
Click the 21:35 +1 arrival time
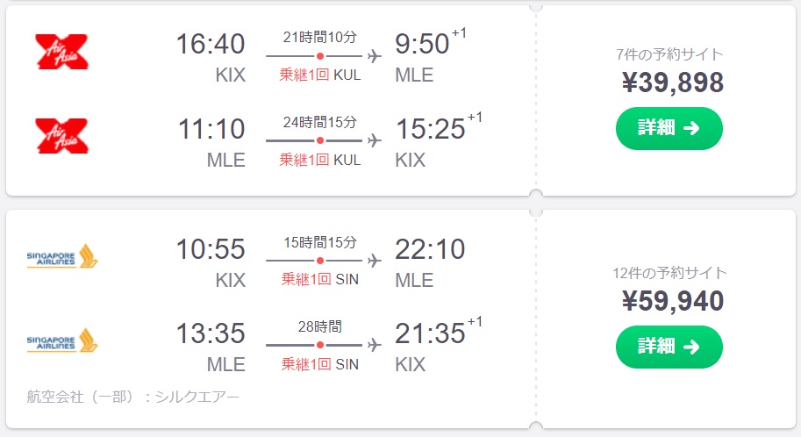(x=438, y=331)
